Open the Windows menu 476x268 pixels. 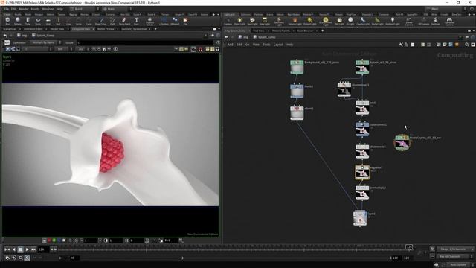(48, 9)
